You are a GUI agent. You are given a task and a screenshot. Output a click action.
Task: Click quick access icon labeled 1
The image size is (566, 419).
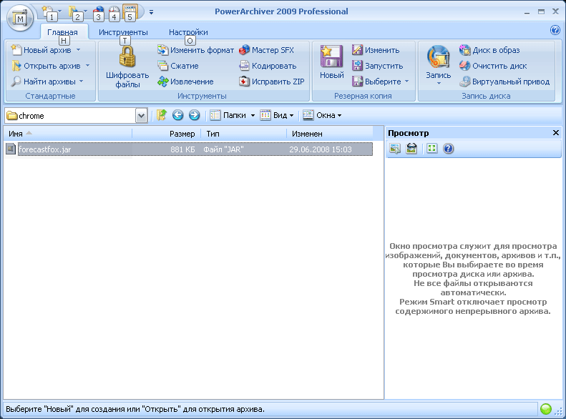(50, 14)
